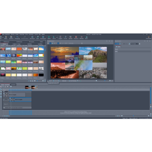Click the Standard layout button
Image resolution: width=152 pixels, height=152 pixels.
point(71,37)
